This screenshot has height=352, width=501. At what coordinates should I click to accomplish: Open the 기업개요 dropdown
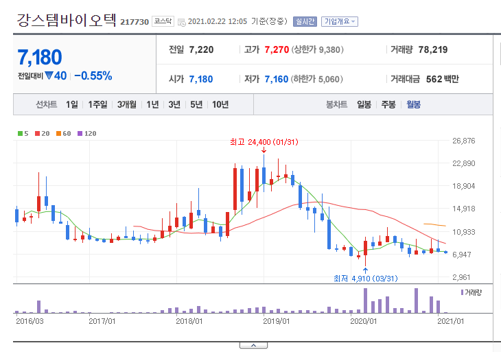coord(339,21)
